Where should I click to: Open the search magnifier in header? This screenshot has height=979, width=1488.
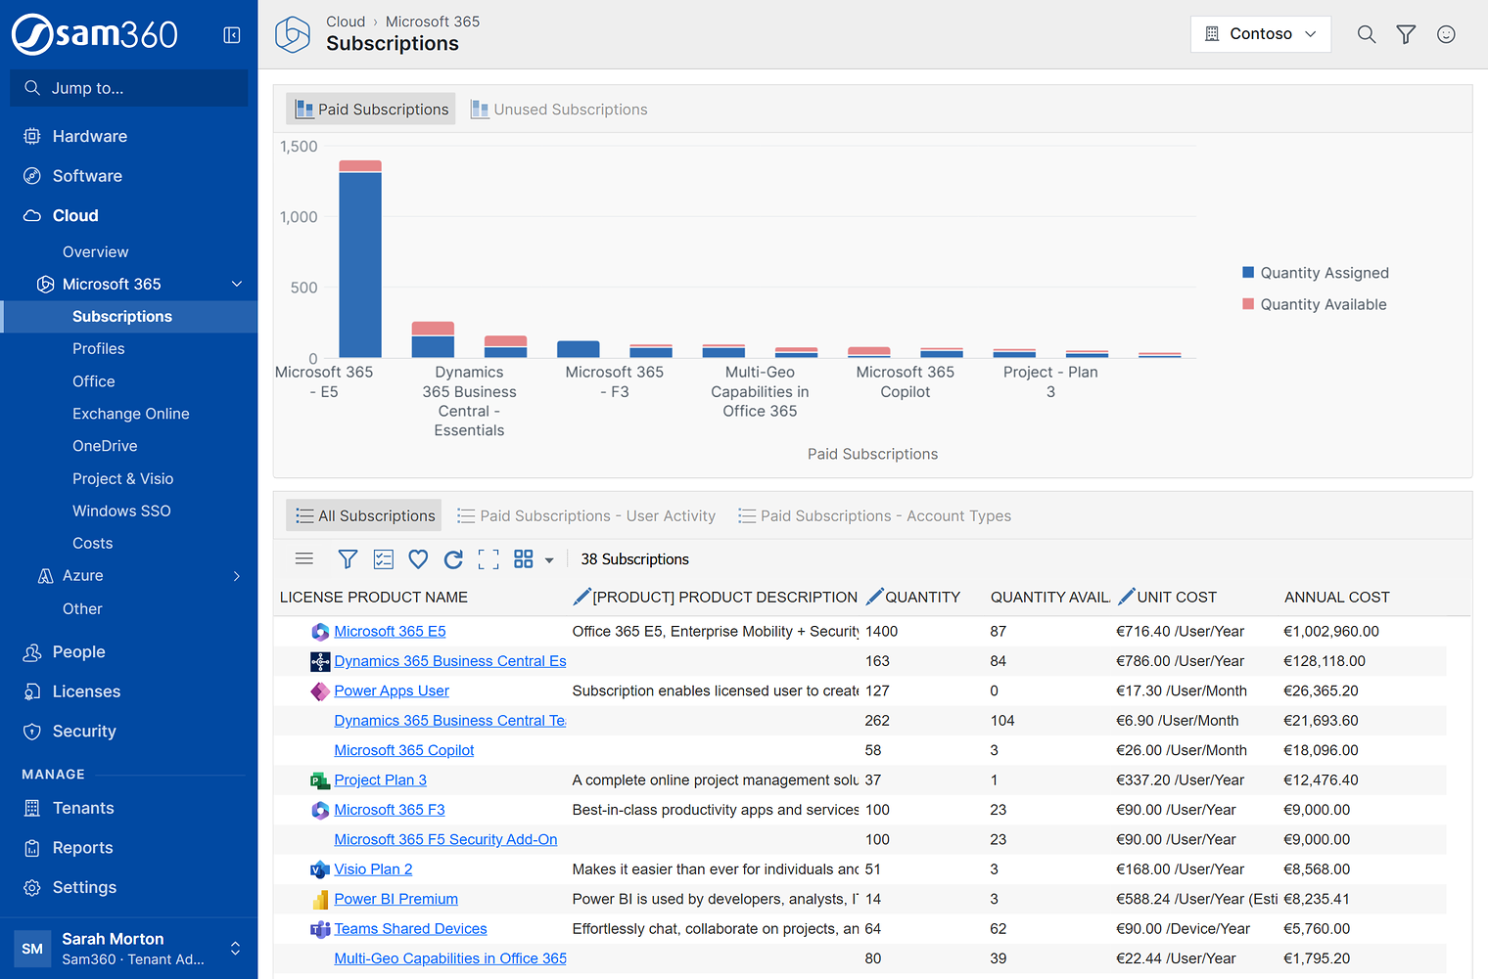[1367, 34]
